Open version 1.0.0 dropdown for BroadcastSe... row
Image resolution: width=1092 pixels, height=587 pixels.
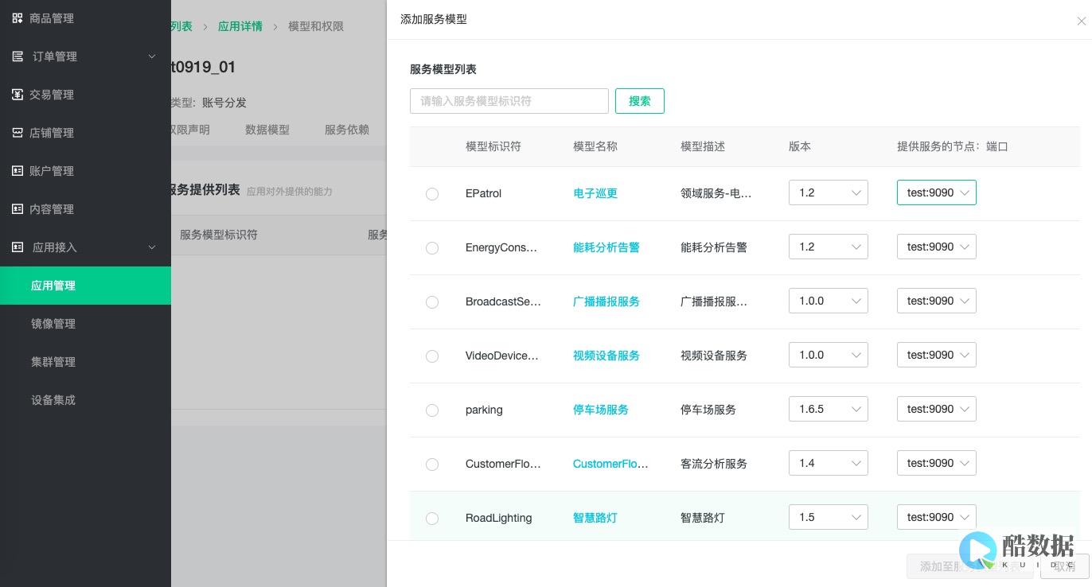coord(829,301)
